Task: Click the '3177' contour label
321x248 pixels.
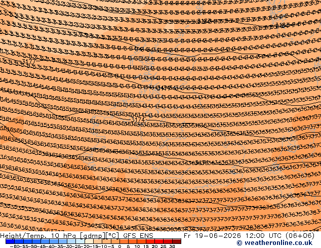Action: pyautogui.click(x=29, y=61)
